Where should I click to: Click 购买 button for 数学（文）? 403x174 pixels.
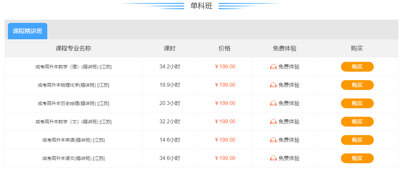pos(357,122)
